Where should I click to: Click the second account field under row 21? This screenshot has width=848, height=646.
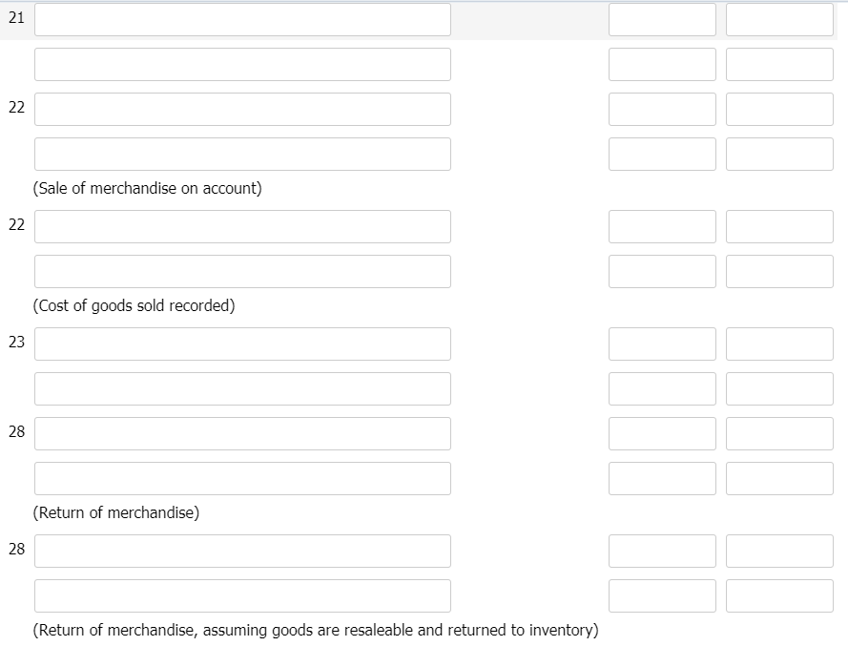coord(242,64)
